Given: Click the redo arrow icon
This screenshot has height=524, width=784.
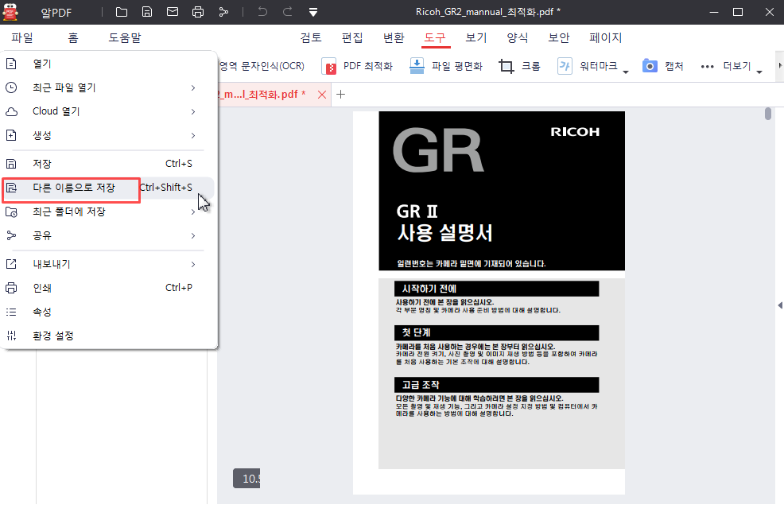Looking at the screenshot, I should pos(288,12).
